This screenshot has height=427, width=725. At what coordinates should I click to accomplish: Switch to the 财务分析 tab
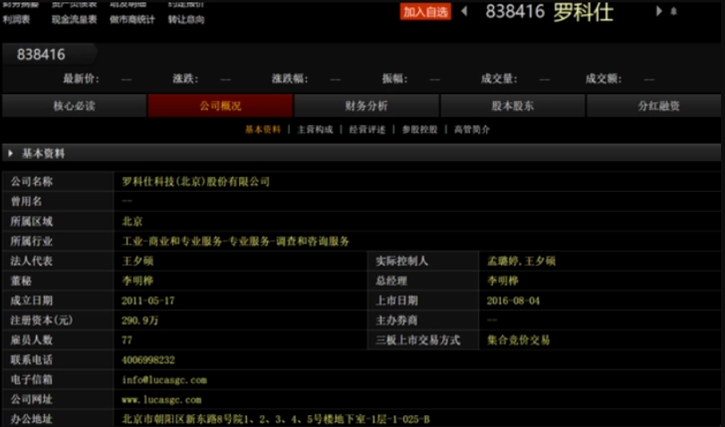tap(366, 106)
